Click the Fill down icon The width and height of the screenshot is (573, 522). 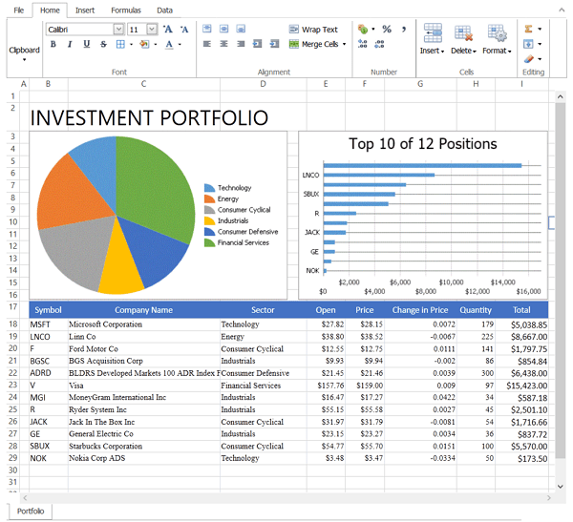point(528,44)
